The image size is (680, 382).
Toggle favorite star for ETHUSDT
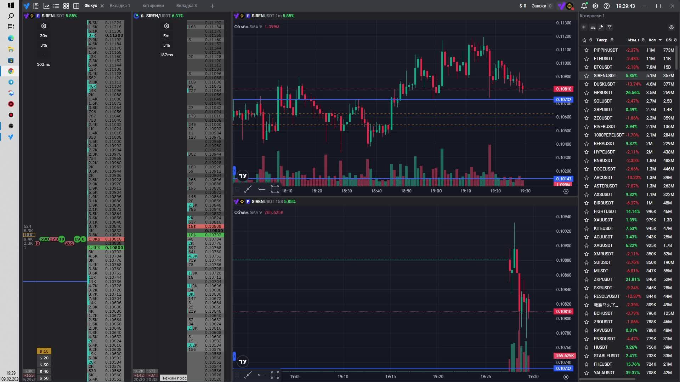pyautogui.click(x=586, y=59)
